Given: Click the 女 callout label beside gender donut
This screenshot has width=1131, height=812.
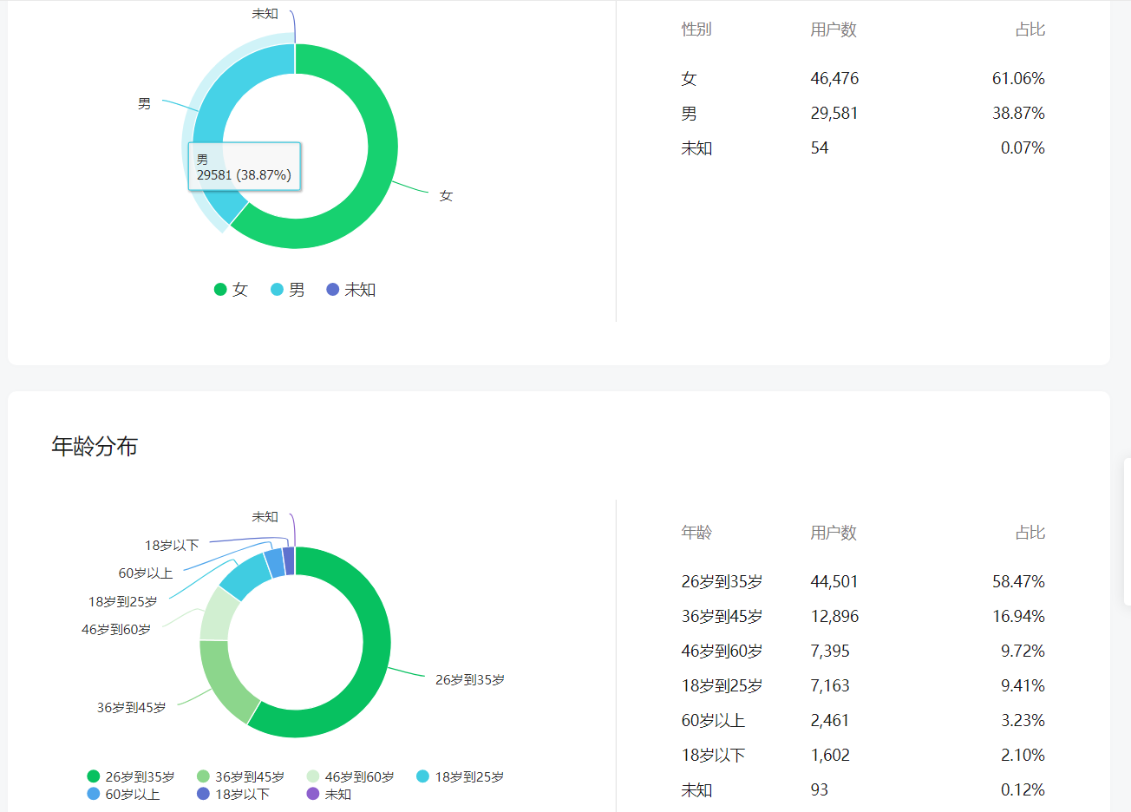Looking at the screenshot, I should pos(446,196).
